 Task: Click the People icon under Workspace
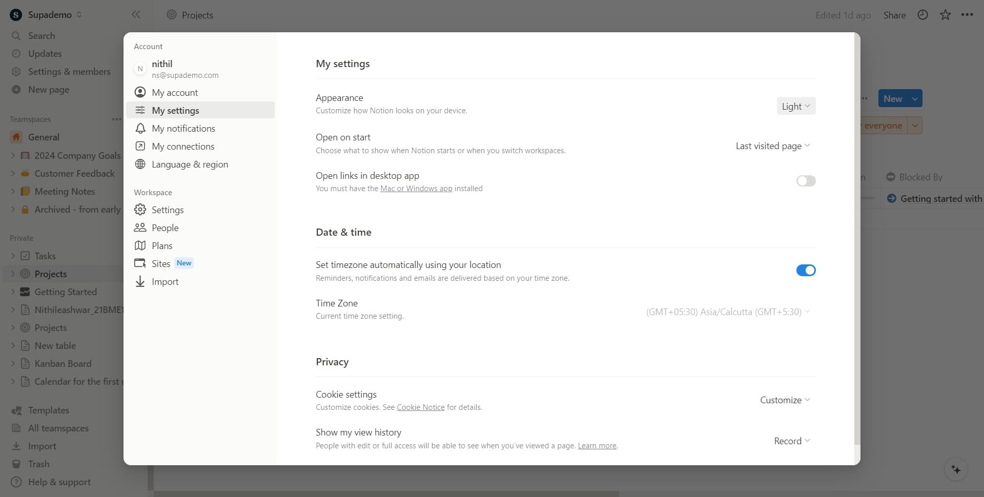(140, 227)
